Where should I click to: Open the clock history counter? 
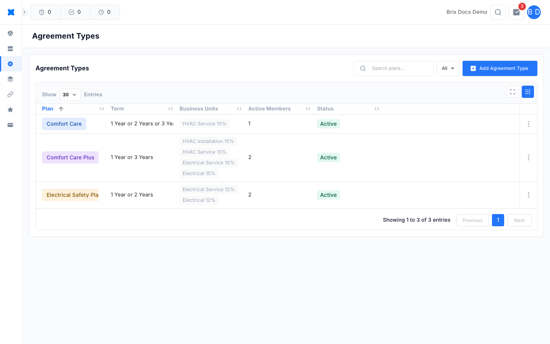(x=105, y=12)
